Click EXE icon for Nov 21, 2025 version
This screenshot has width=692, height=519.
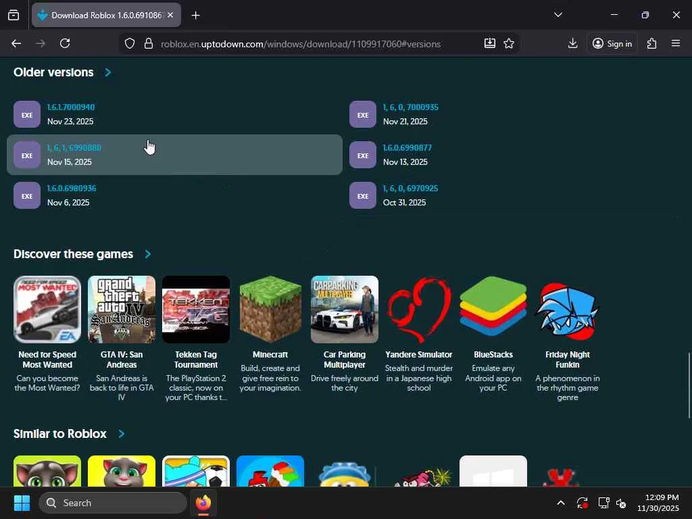[x=363, y=114]
